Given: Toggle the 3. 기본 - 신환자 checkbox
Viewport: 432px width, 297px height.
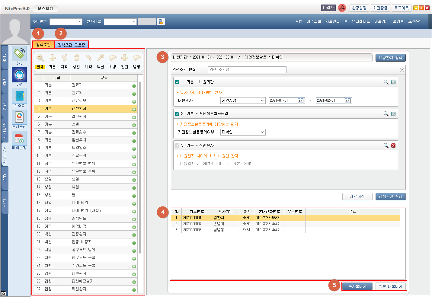Looking at the screenshot, I should 177,145.
